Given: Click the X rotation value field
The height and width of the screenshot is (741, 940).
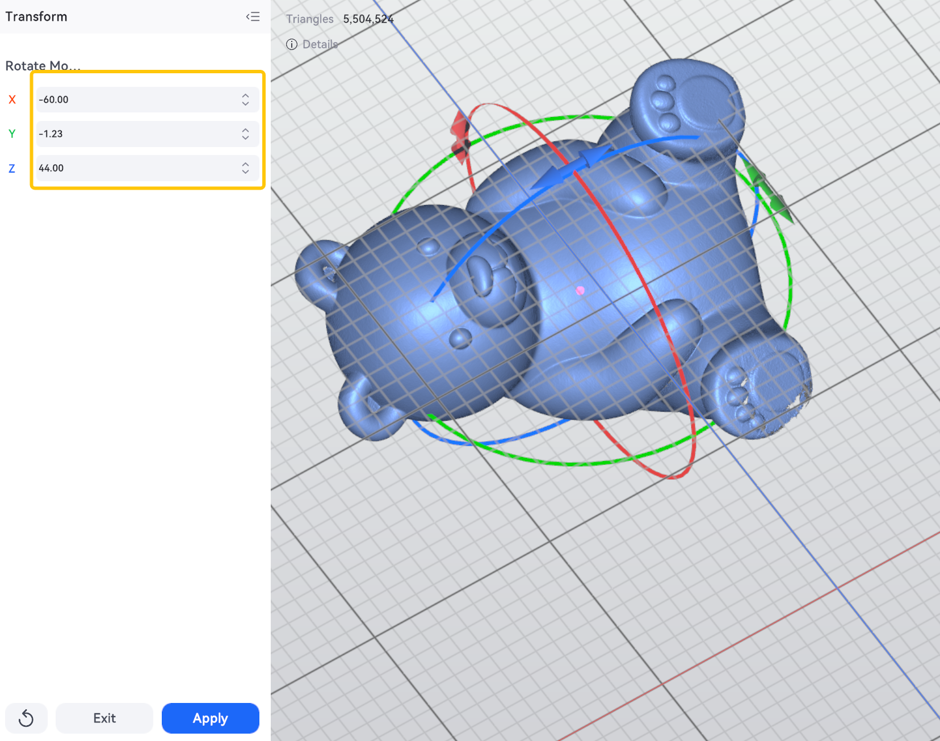Looking at the screenshot, I should tap(148, 99).
